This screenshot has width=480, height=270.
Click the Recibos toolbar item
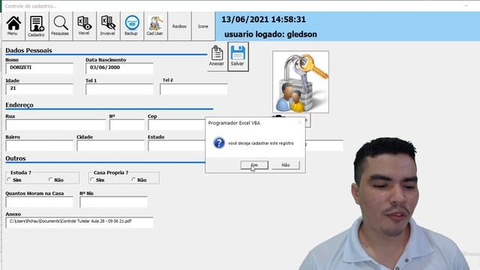point(179,26)
